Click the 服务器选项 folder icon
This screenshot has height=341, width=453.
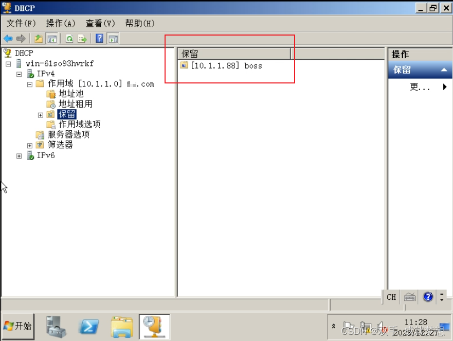(x=40, y=134)
